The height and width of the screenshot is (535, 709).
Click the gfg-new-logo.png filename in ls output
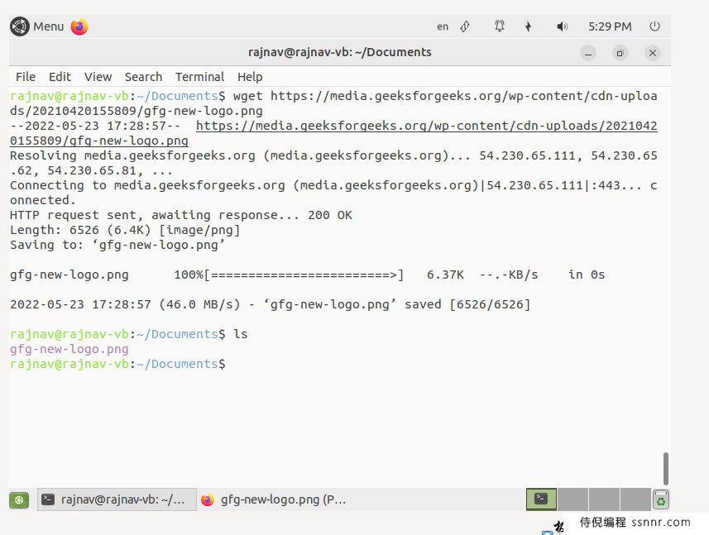[x=69, y=349]
